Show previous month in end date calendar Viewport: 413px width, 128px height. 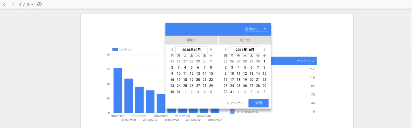(x=226, y=50)
